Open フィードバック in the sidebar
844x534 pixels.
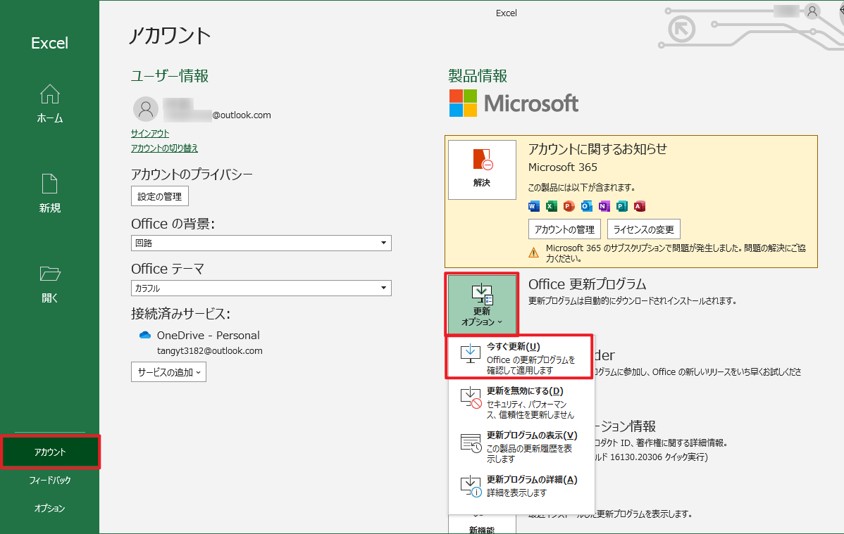[x=49, y=480]
